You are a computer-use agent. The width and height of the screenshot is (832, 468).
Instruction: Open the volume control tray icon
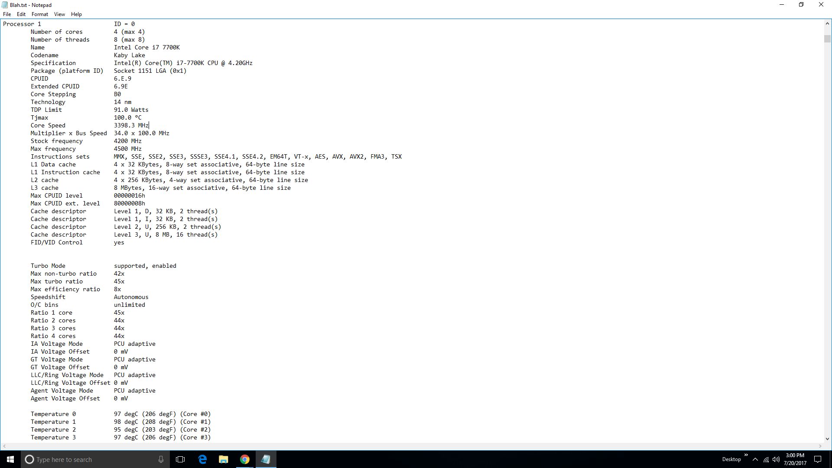click(776, 459)
